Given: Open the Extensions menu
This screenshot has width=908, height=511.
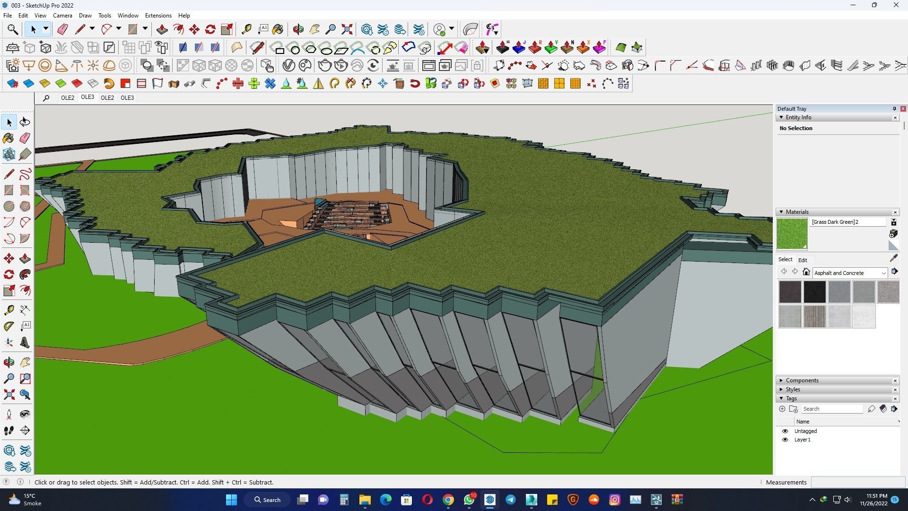Looking at the screenshot, I should click(158, 16).
